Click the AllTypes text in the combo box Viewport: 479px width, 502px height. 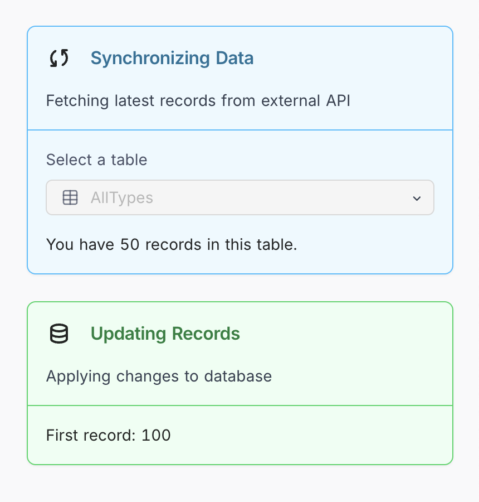click(x=121, y=198)
